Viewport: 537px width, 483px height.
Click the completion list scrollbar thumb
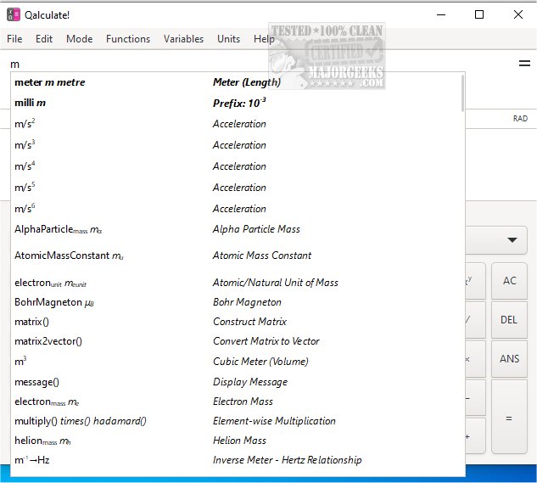[x=462, y=93]
